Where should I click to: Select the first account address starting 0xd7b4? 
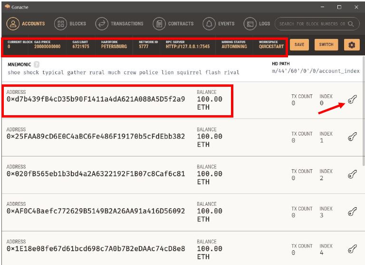coord(96,99)
